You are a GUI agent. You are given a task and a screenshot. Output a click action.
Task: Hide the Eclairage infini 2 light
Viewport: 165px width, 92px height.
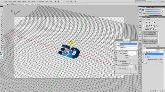(116, 47)
